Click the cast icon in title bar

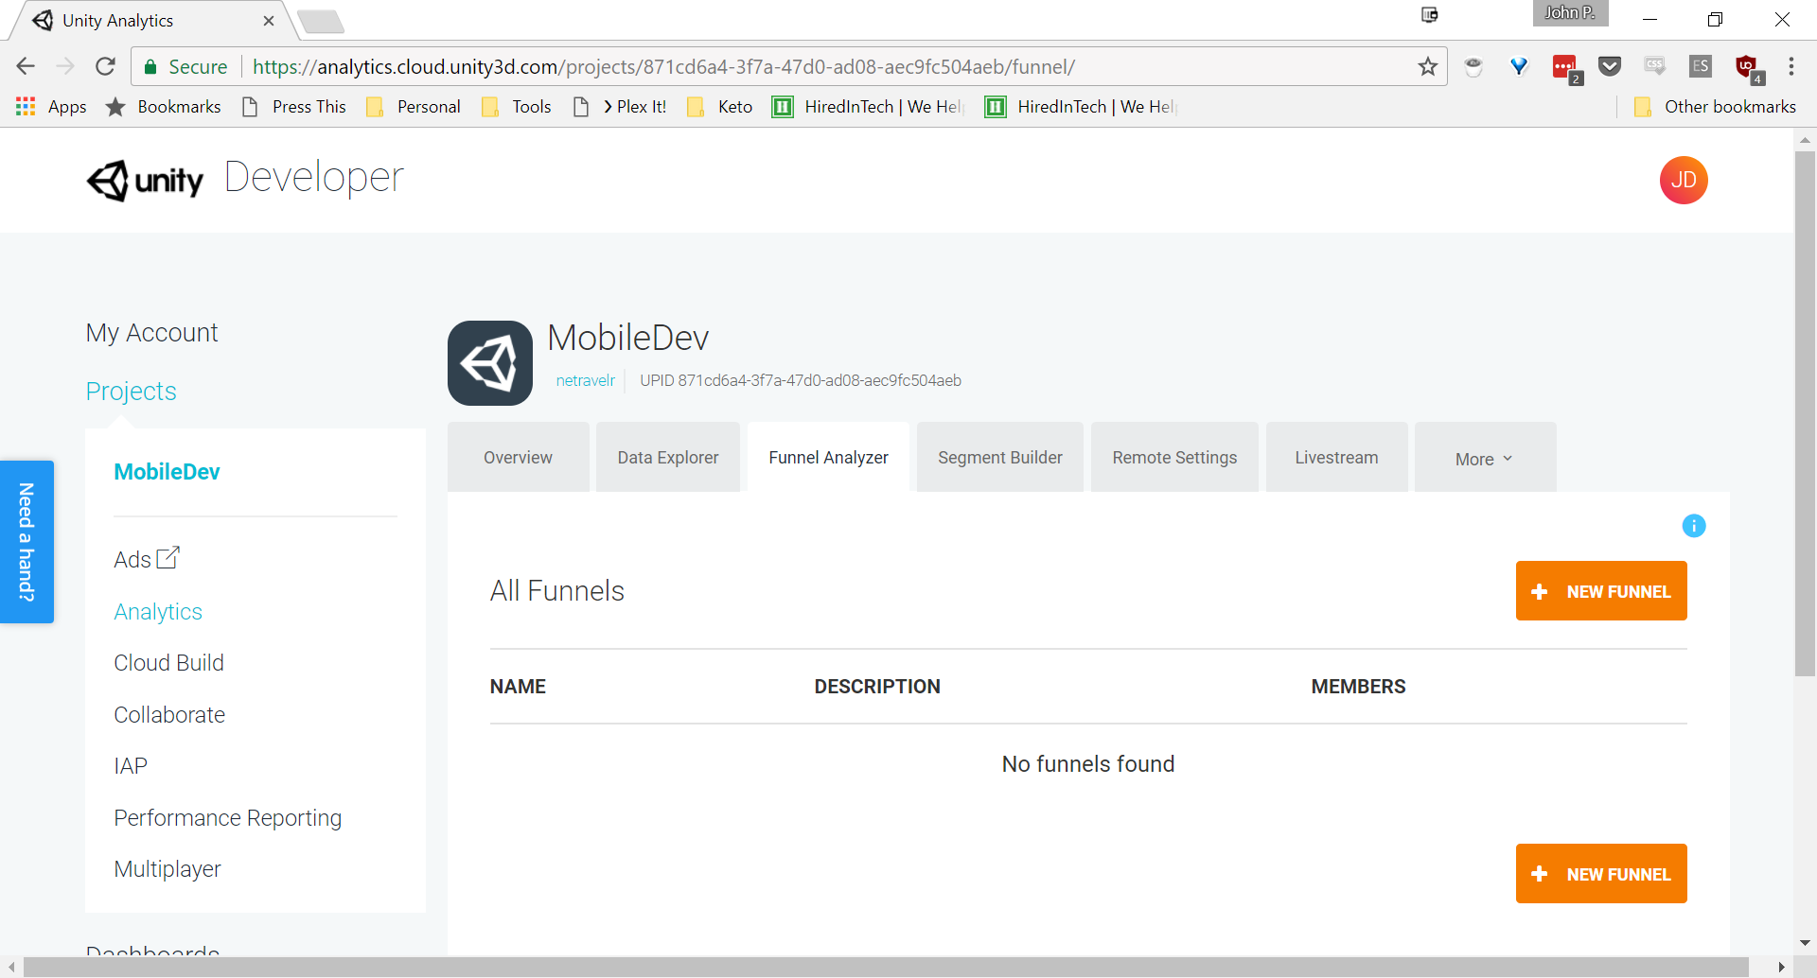(1430, 14)
